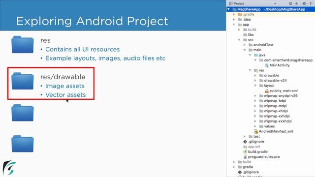Click the 'res/drawable' heading on slide

[63, 77]
